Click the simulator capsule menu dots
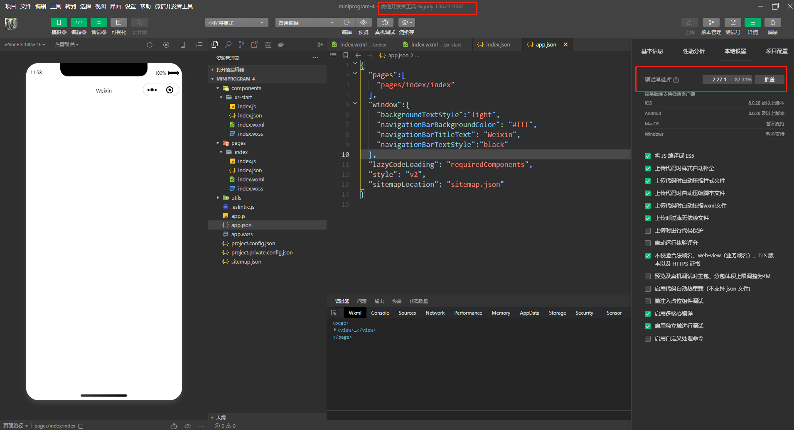 [152, 90]
